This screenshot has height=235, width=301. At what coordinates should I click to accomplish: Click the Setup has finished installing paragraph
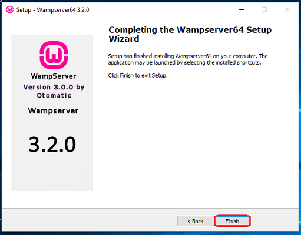188,59
